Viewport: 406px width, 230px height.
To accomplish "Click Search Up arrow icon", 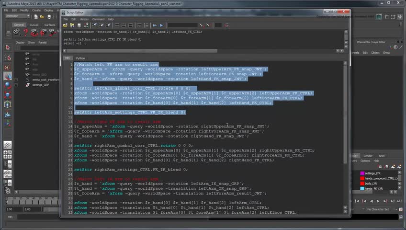I will coord(208,25).
